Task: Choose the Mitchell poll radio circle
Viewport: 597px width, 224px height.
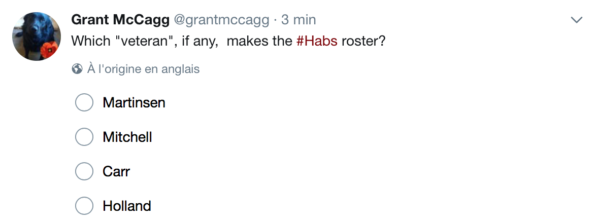Action: (84, 137)
